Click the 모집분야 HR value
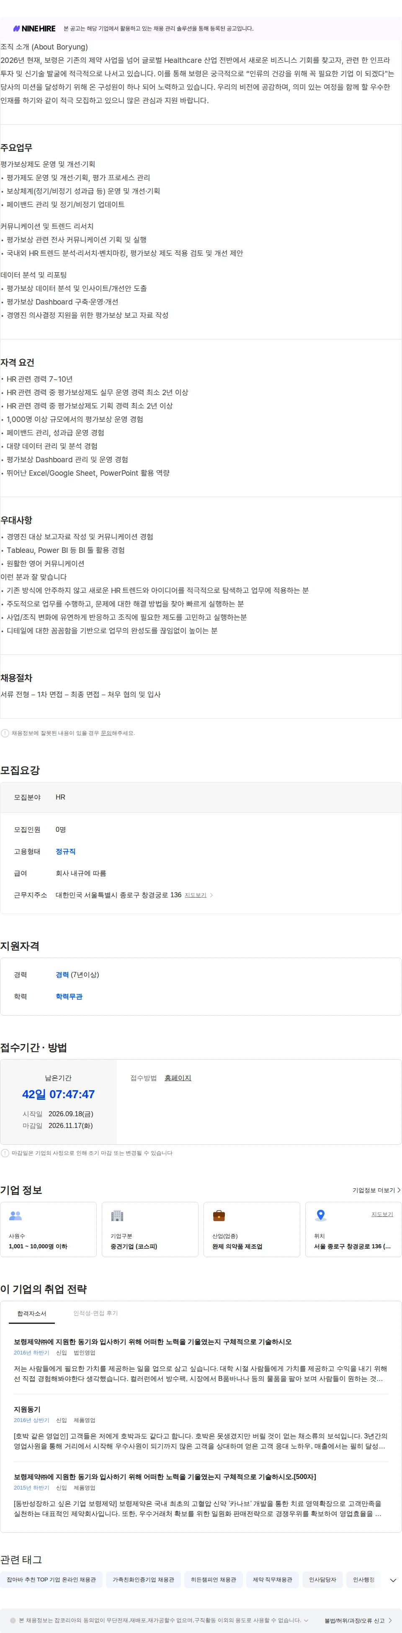402x1633 pixels. 60,797
